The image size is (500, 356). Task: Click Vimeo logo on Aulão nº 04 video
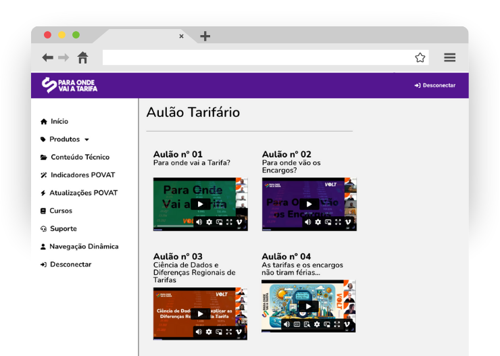[x=347, y=324]
